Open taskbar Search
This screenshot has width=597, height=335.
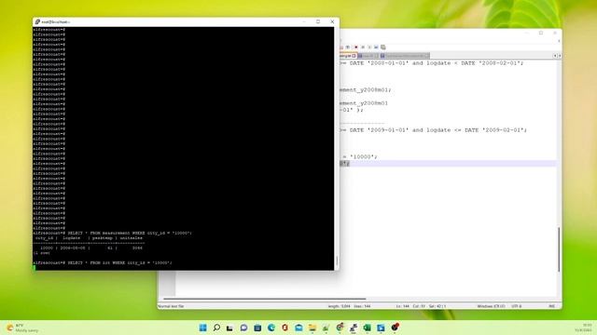coord(216,328)
